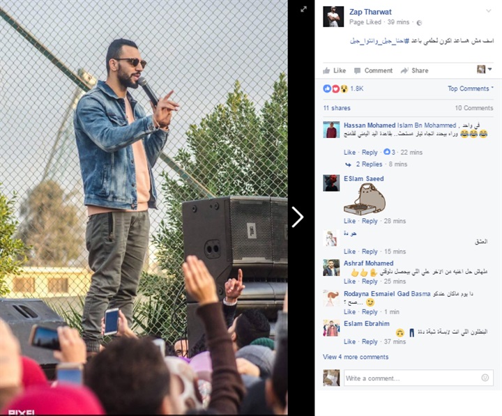This screenshot has width=502, height=416.
Task: Open the 11 shares list
Action: pos(337,108)
